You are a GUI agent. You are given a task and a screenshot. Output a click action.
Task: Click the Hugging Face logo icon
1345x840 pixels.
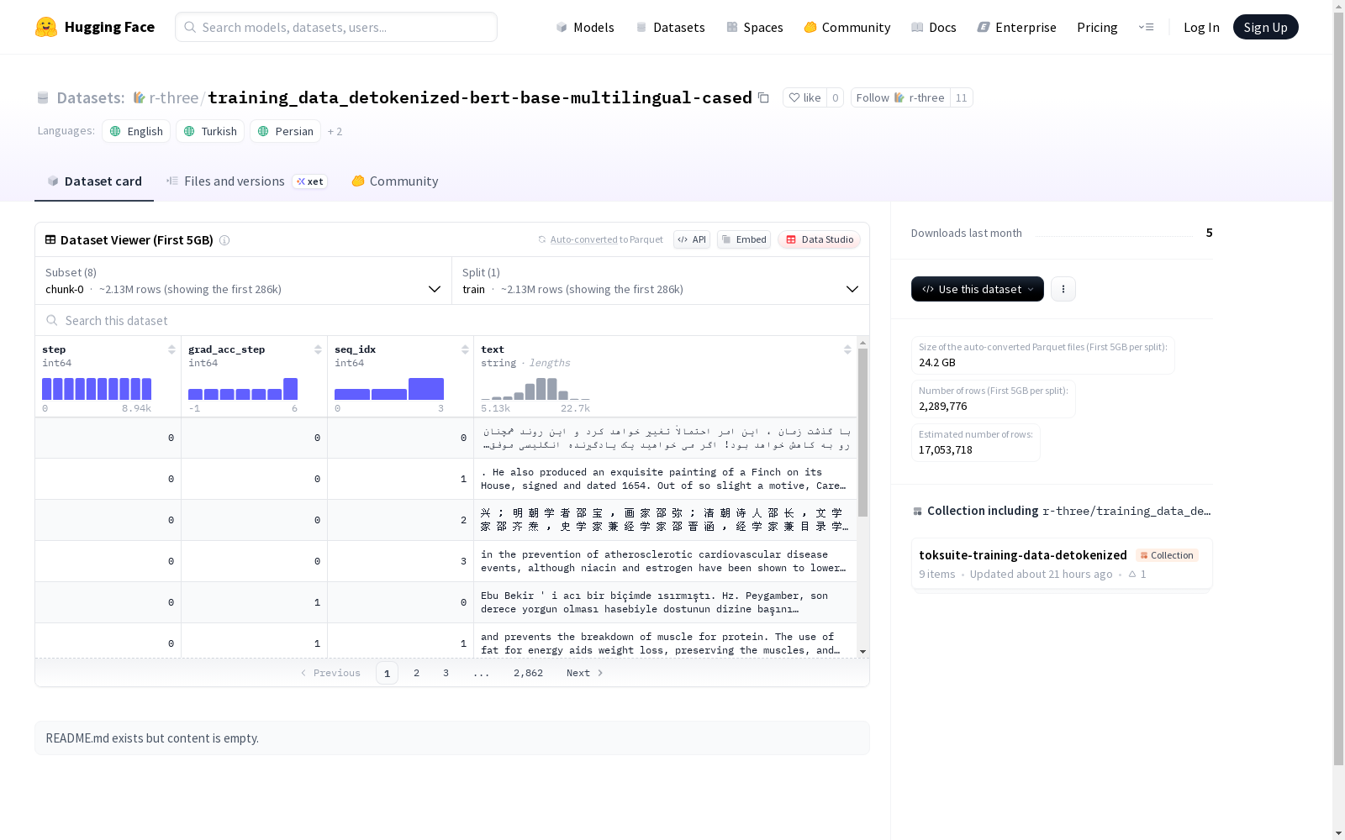pos(46,27)
